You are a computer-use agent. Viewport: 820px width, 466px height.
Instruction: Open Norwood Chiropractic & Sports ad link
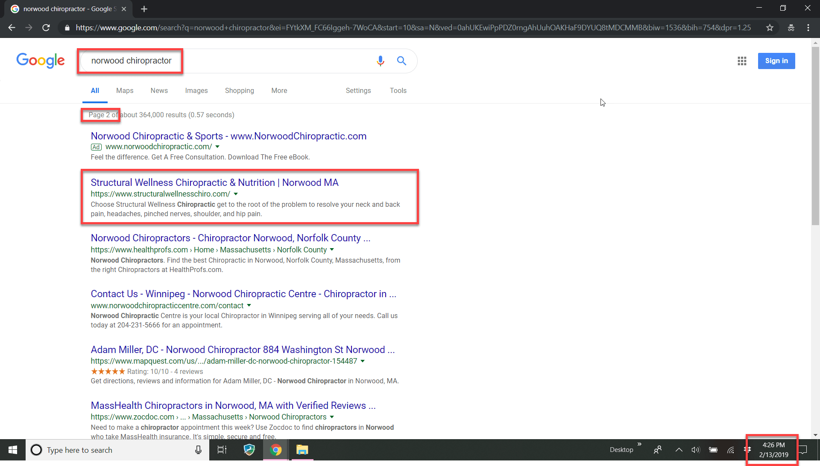coord(228,136)
